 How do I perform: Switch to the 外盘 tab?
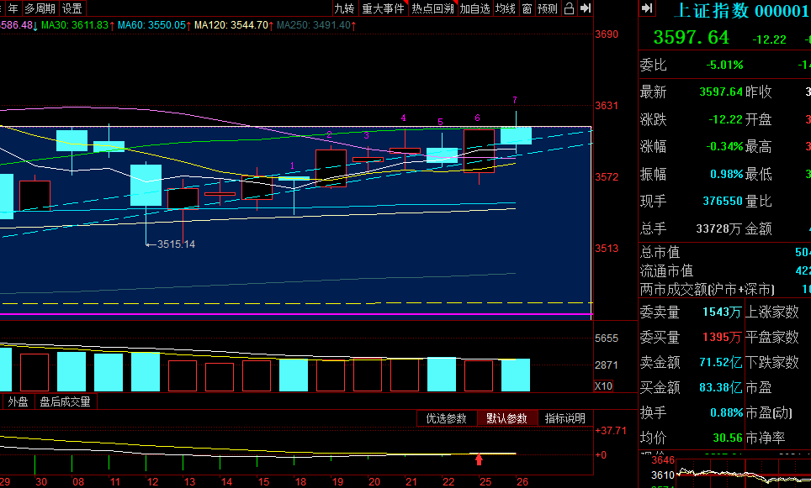tap(19, 401)
